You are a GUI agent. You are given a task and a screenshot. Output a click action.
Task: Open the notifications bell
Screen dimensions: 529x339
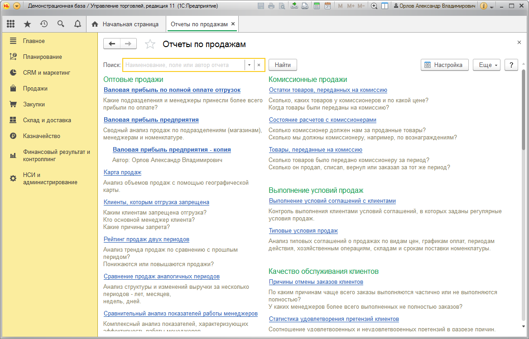coord(77,24)
